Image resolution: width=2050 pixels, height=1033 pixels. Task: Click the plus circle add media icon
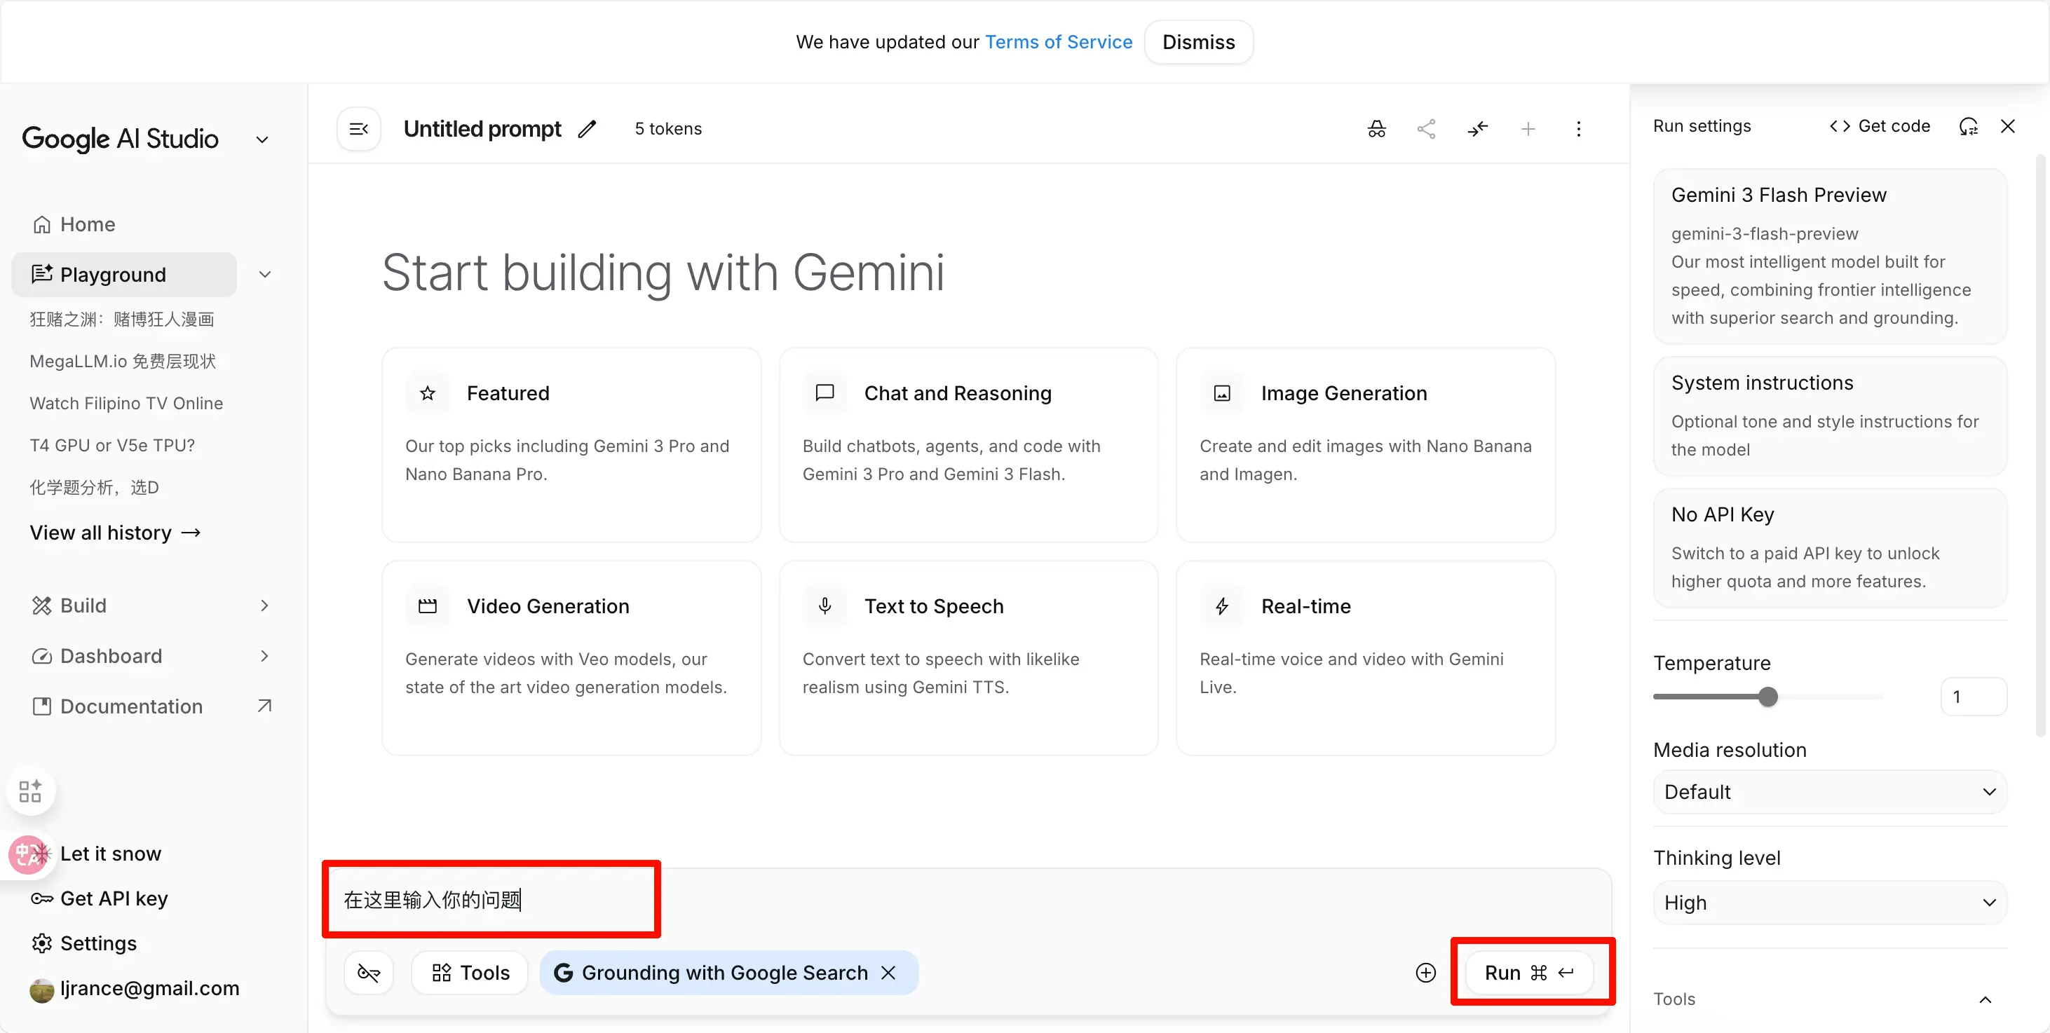1426,973
